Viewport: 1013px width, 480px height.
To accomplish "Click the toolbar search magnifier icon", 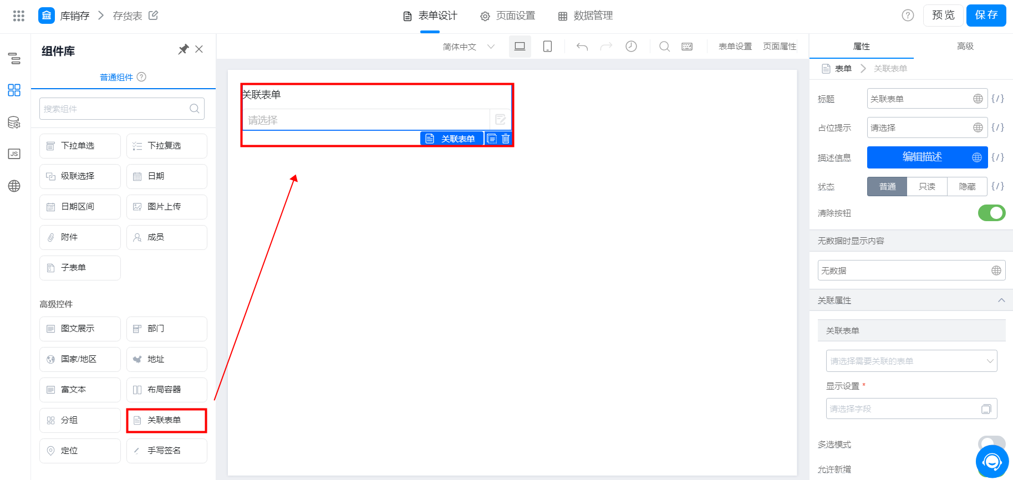I will click(664, 47).
